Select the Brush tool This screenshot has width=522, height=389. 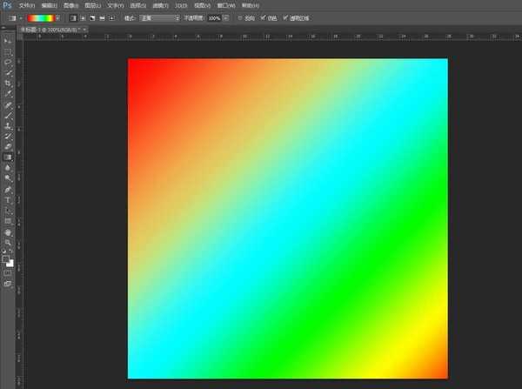click(8, 115)
